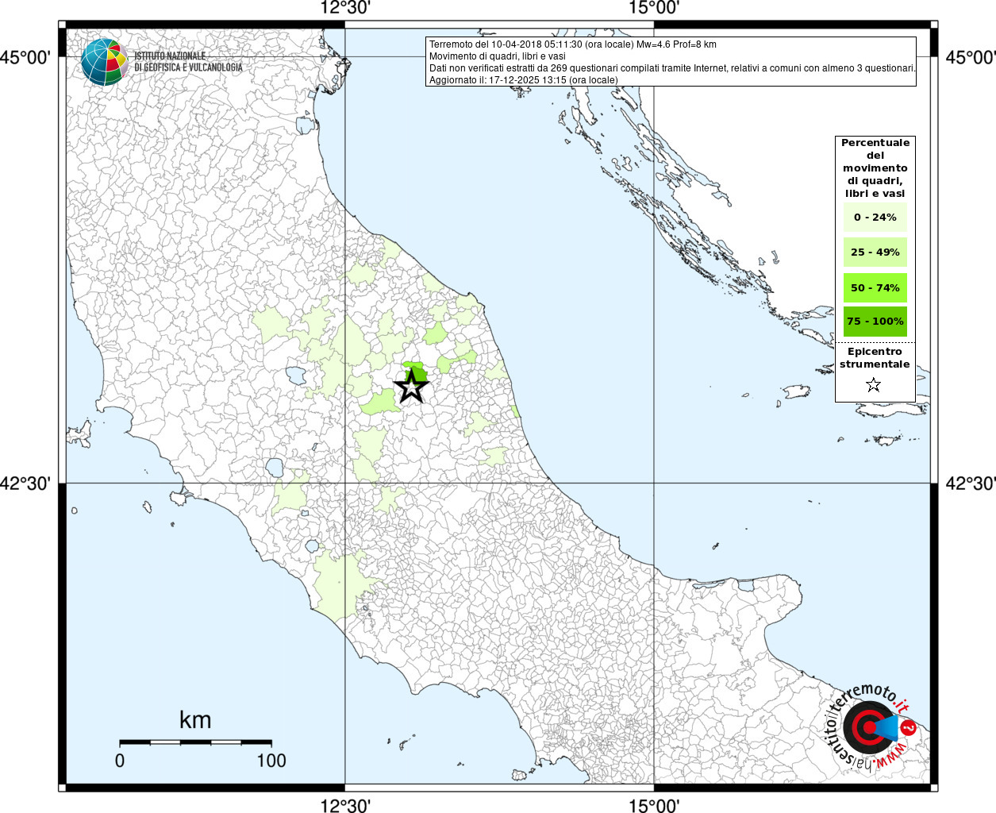Click the 'Terremoto del 10-04-2018' header line

(x=572, y=44)
